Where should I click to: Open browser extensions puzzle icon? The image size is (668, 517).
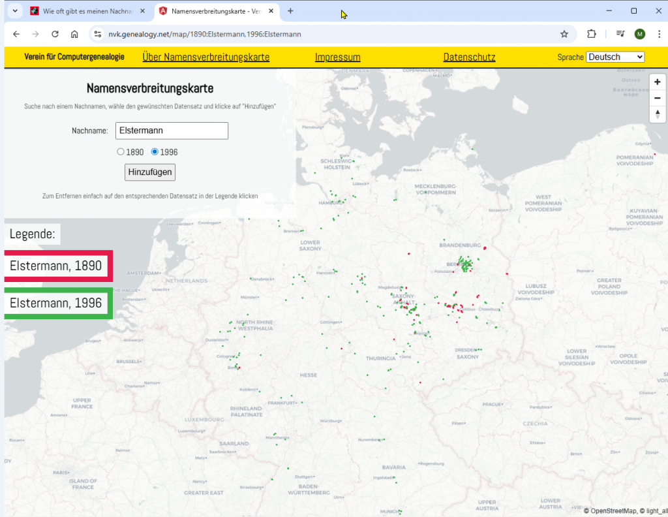click(592, 34)
